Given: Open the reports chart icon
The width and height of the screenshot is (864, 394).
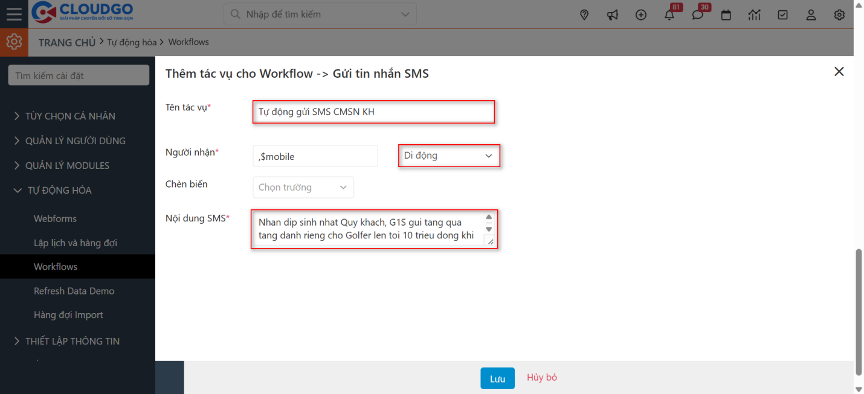Looking at the screenshot, I should [754, 15].
